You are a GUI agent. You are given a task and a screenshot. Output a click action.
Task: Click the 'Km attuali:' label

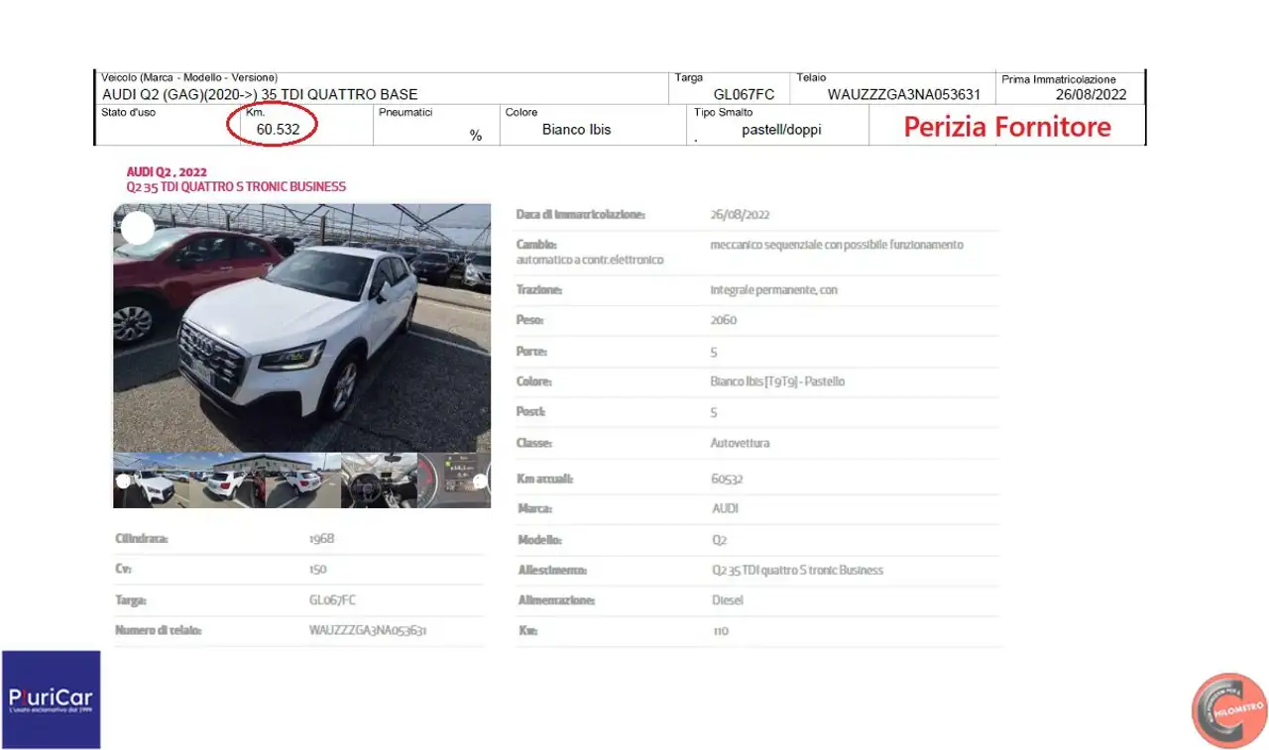coord(545,479)
